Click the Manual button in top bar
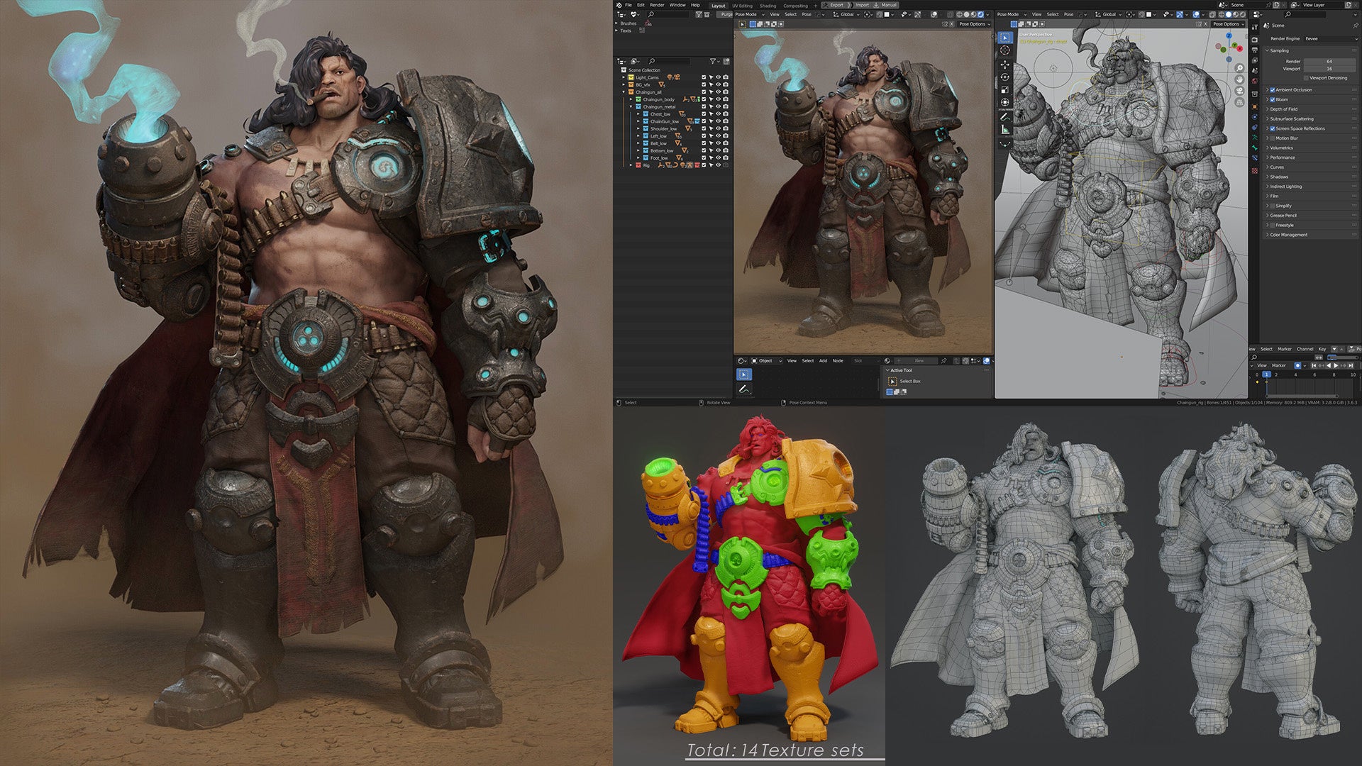The image size is (1362, 766). 888,5
